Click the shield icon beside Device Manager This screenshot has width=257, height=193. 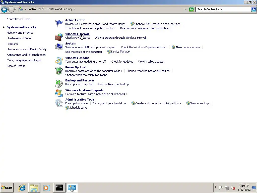click(109, 52)
